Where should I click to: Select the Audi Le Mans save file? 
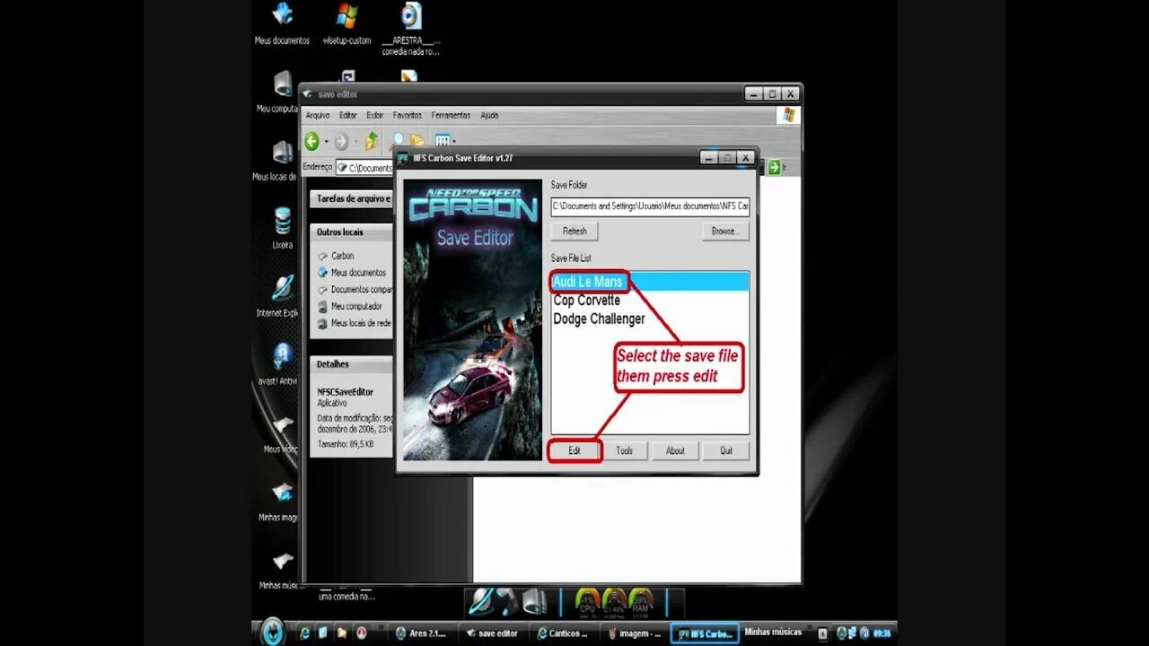click(x=650, y=282)
